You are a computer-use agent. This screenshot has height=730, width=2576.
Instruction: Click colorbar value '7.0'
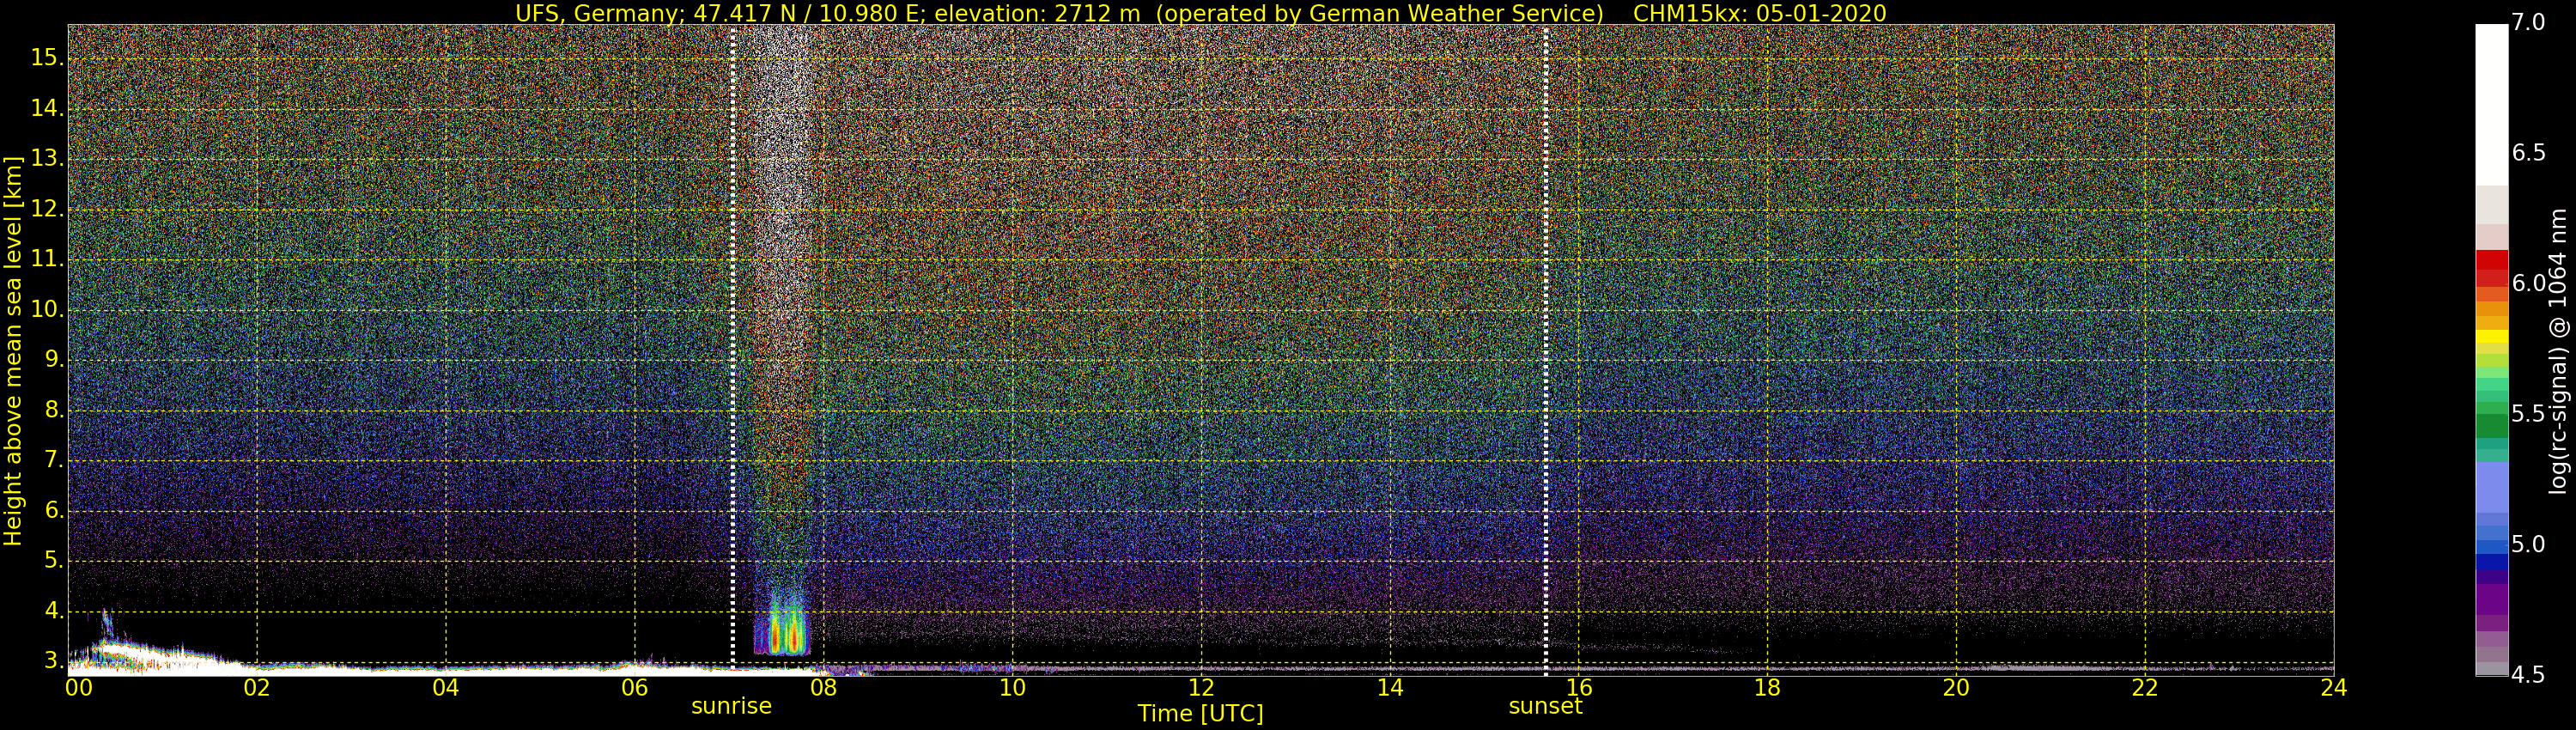click(2529, 22)
